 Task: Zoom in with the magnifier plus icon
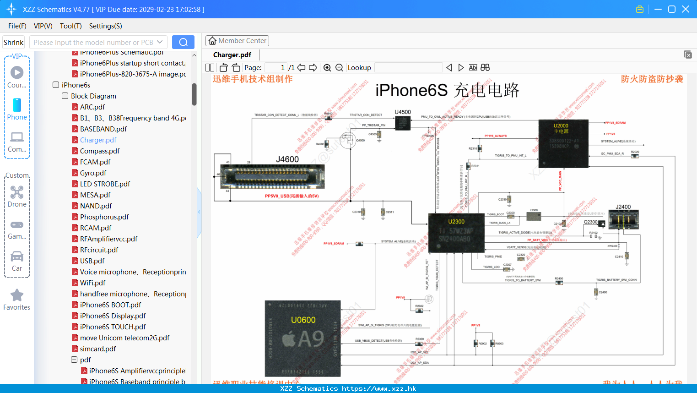click(x=327, y=67)
